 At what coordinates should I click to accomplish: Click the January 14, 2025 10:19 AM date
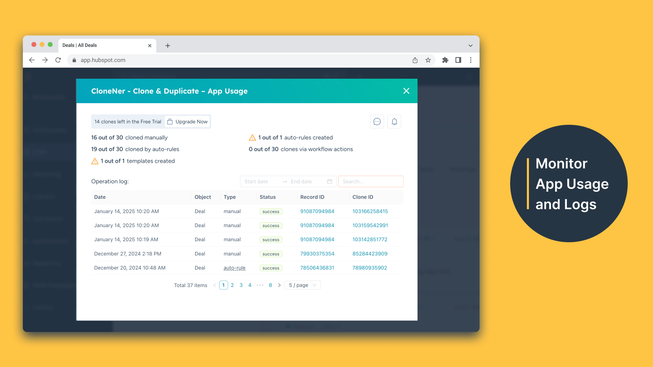[x=126, y=239]
